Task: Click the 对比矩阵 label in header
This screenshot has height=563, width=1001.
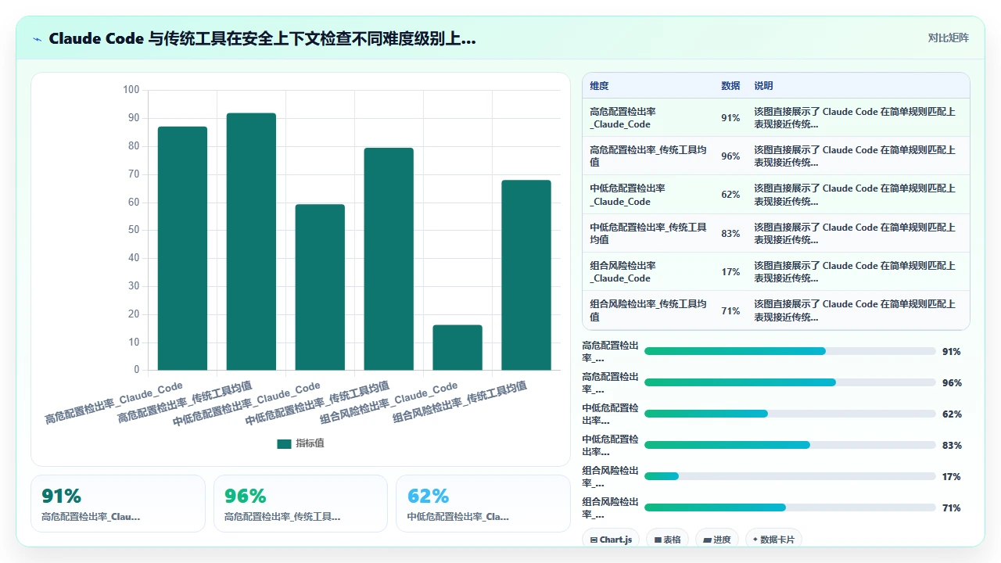Action: pos(948,38)
